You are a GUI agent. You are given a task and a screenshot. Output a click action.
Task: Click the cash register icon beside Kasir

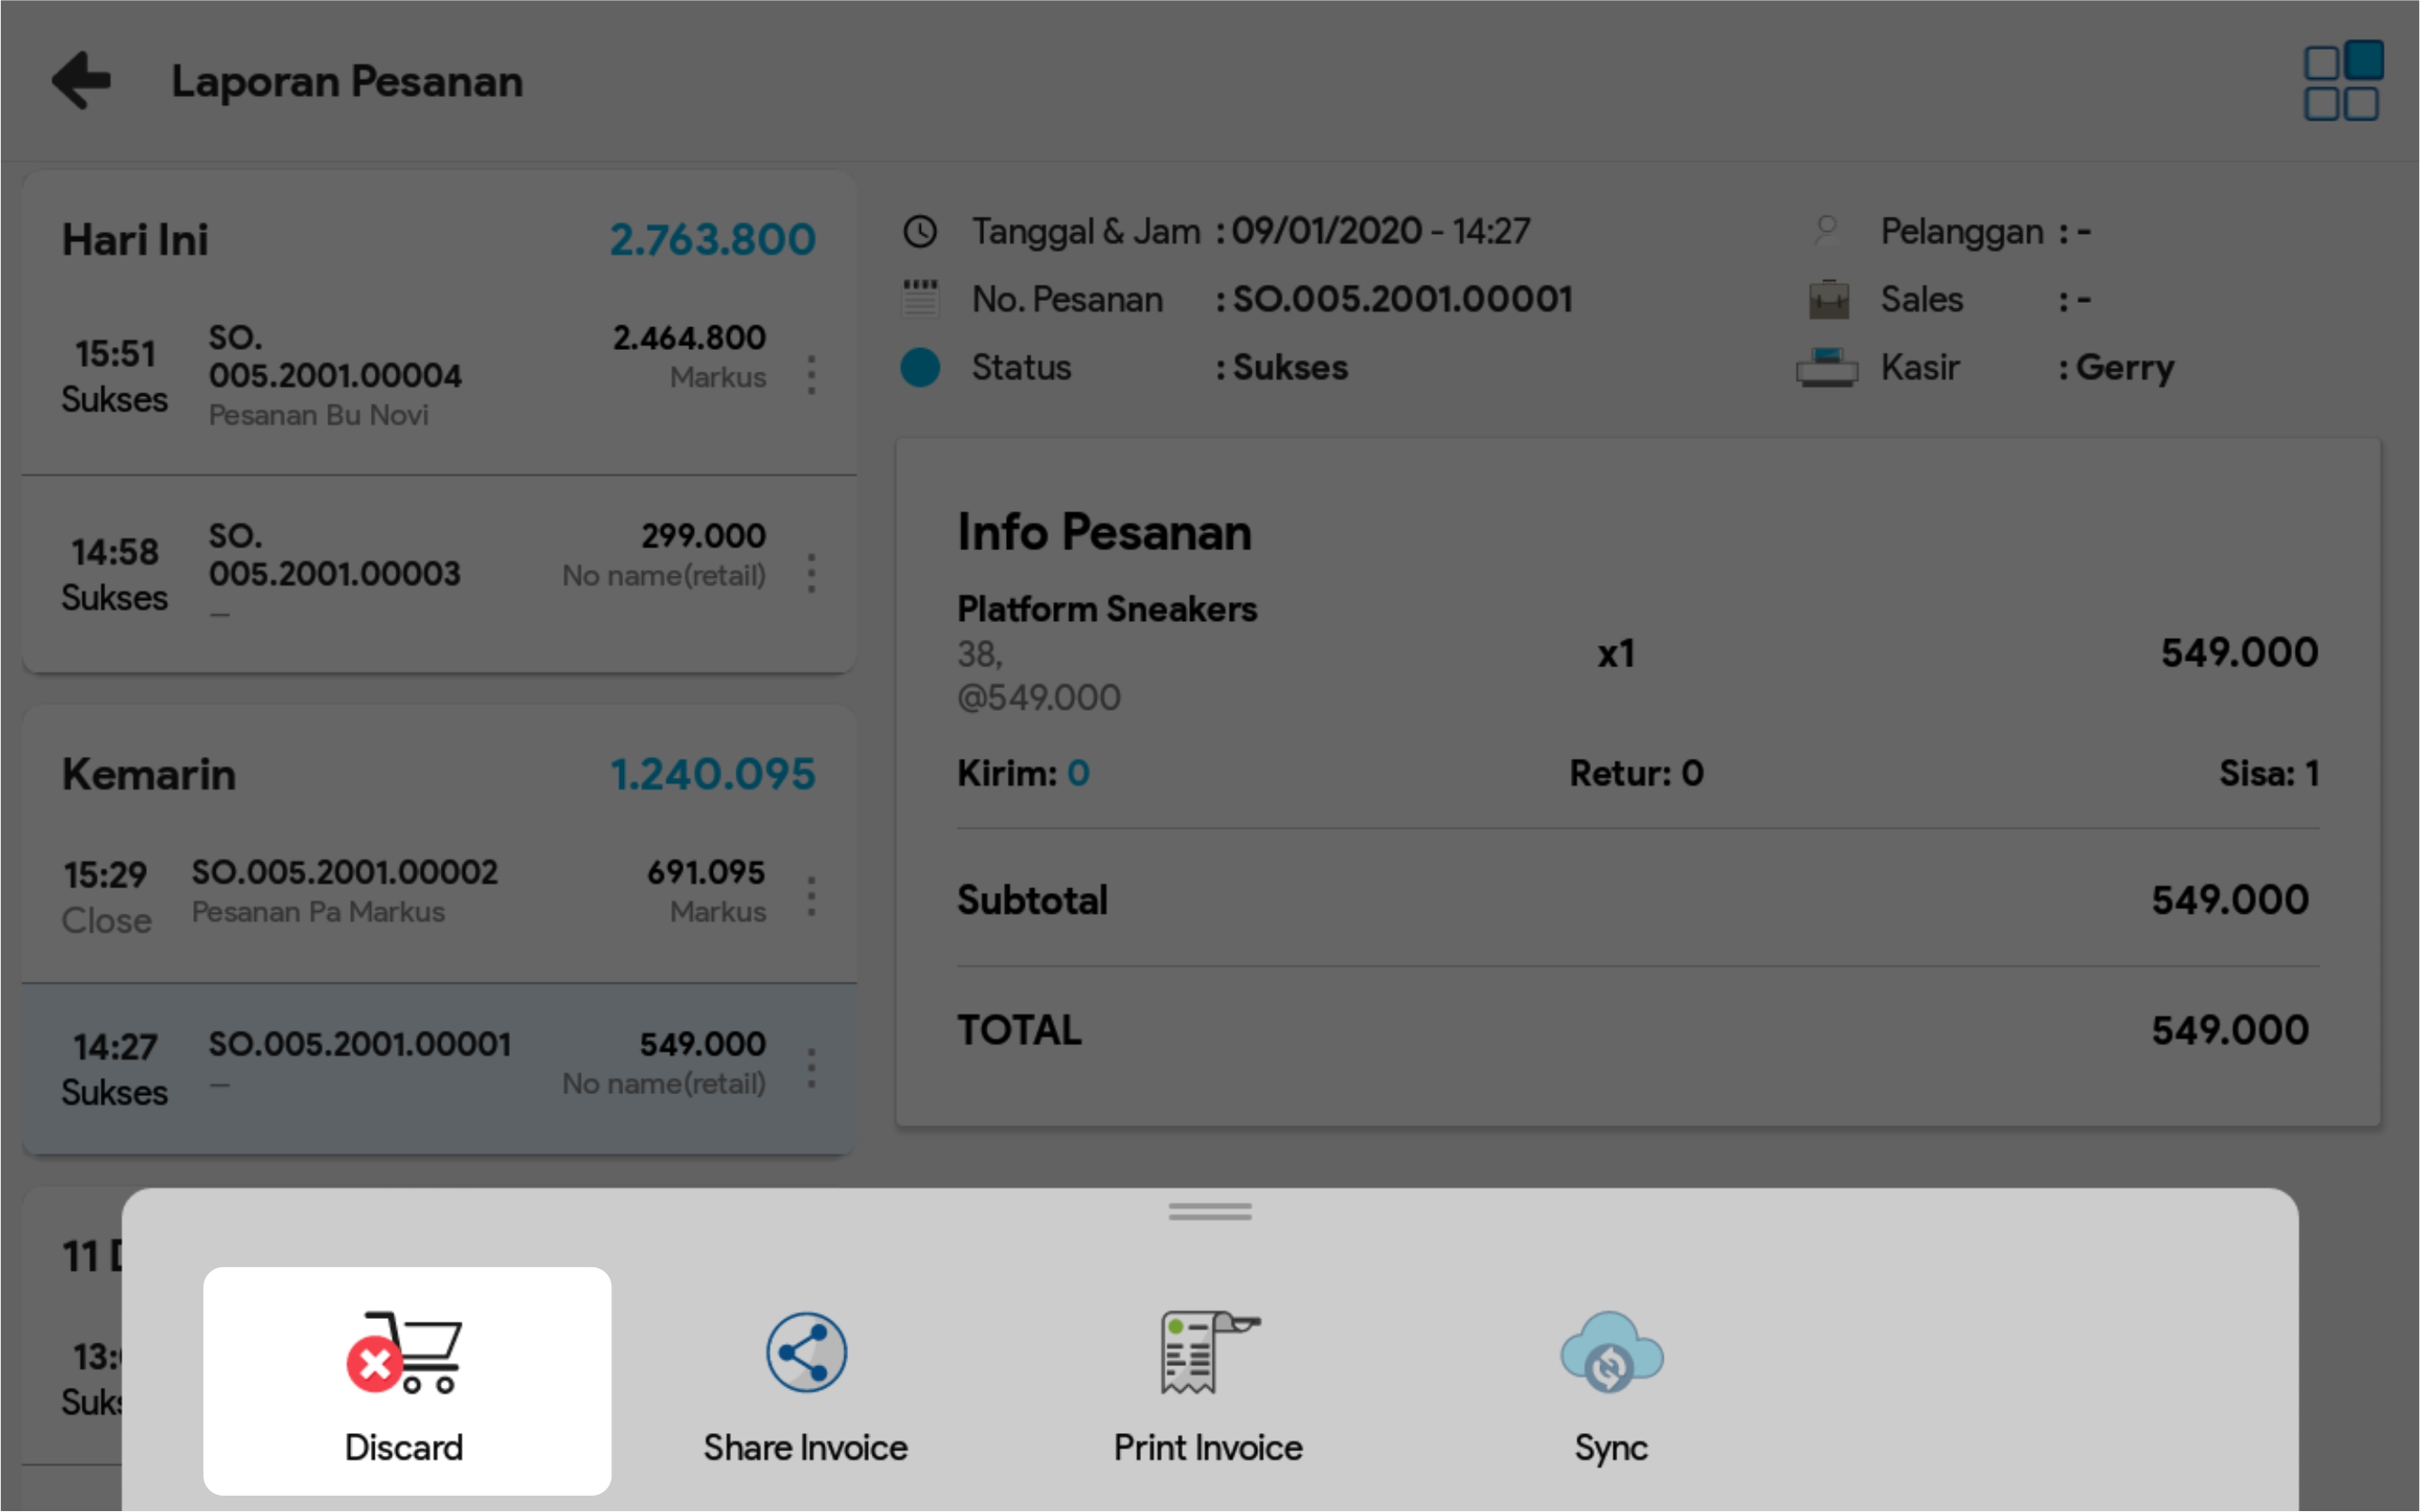1826,367
